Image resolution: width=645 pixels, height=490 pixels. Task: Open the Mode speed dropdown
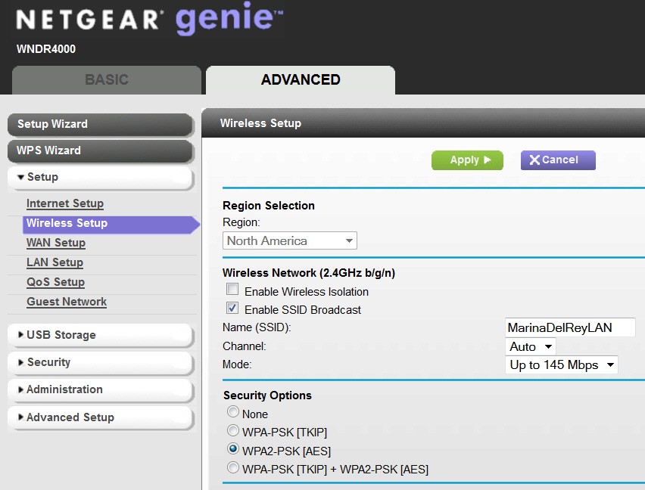pyautogui.click(x=562, y=364)
